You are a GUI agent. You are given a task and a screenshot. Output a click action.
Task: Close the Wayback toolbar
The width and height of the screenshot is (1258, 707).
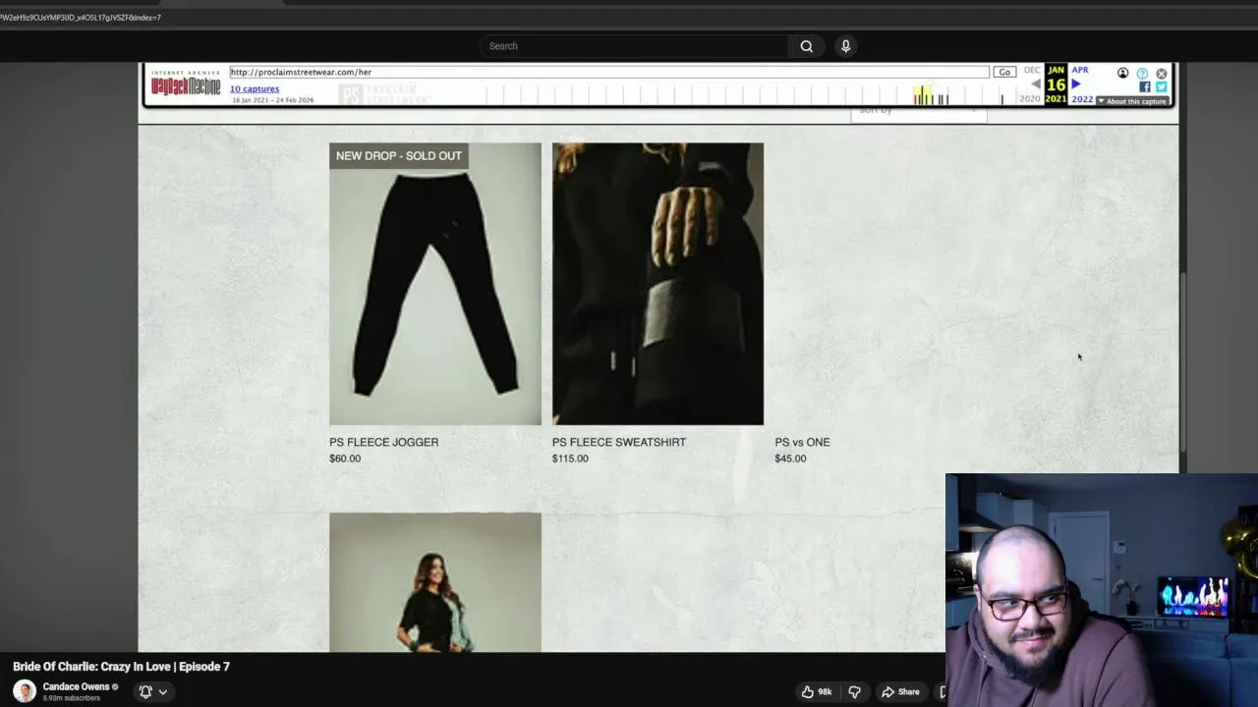tap(1161, 73)
